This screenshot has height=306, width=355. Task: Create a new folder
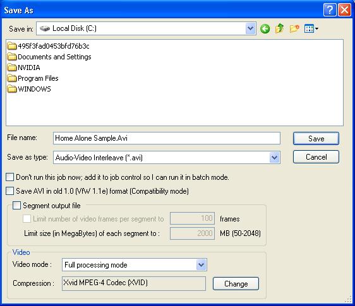(294, 28)
